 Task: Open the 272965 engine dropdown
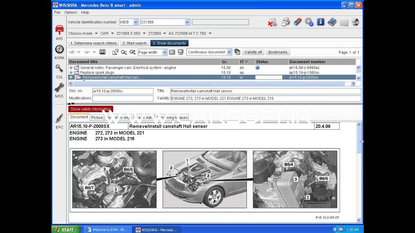click(165, 33)
